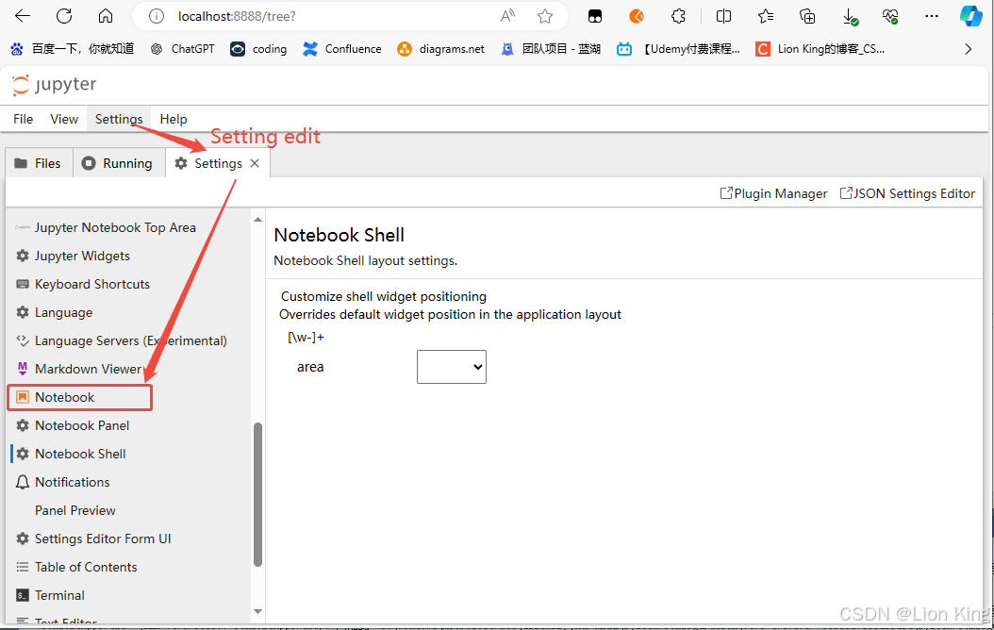Open the Confluence bookmark

pos(341,49)
